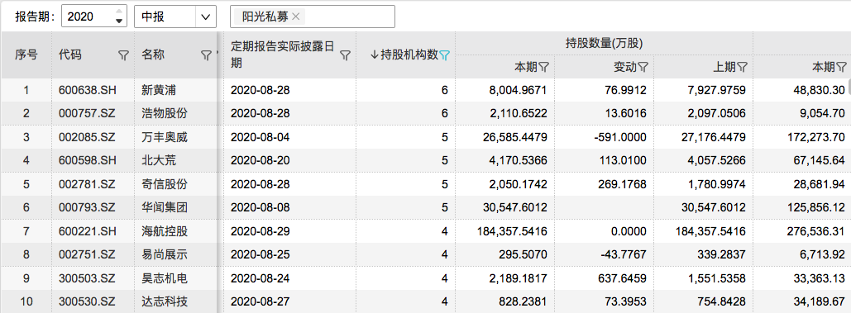The height and width of the screenshot is (313, 851).
Task: Open active filter on 持股机构数 column
Action: (x=444, y=55)
